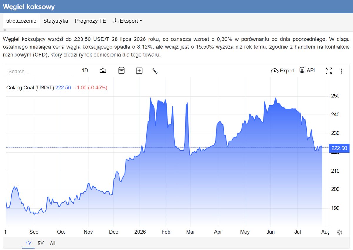Click the Export cloud download button
Screen dimensions: 353x250
(x=283, y=71)
